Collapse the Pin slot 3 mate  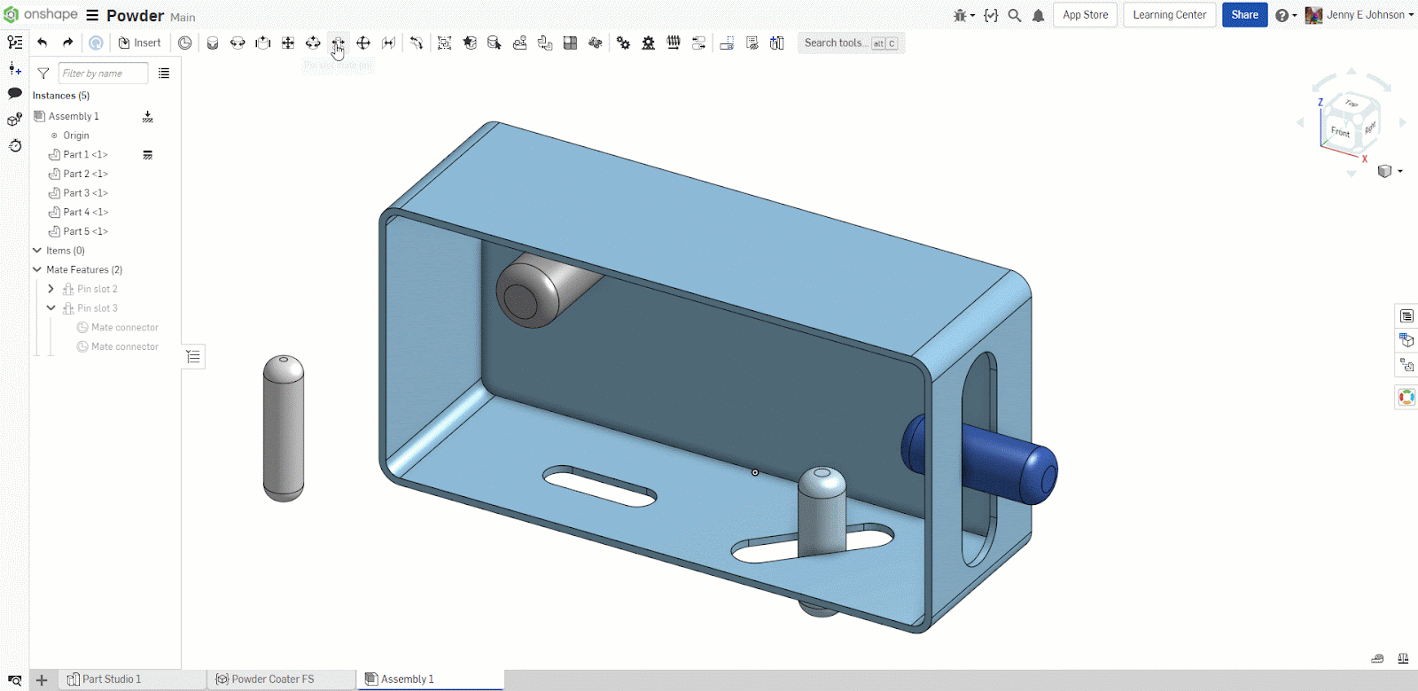51,308
